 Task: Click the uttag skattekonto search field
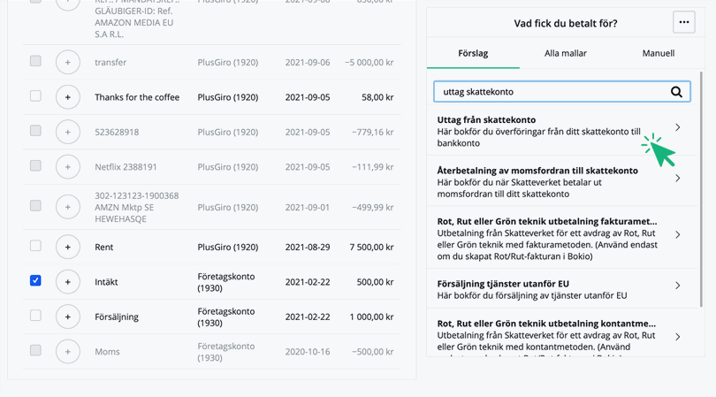pyautogui.click(x=548, y=92)
